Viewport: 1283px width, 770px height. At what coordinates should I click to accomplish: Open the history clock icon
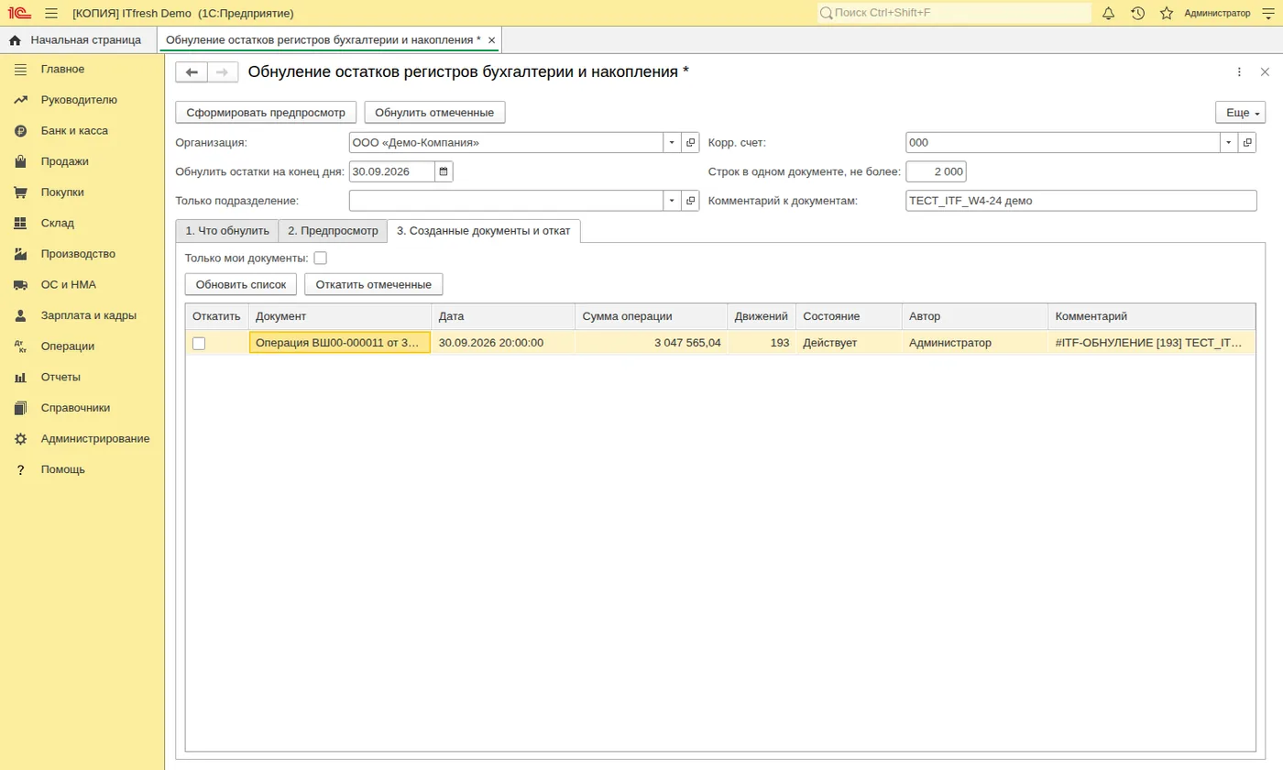1137,13
